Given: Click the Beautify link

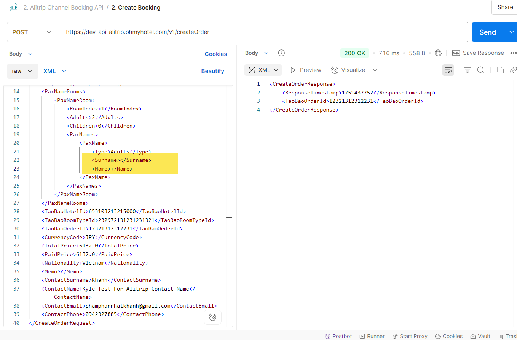Looking at the screenshot, I should (x=212, y=71).
